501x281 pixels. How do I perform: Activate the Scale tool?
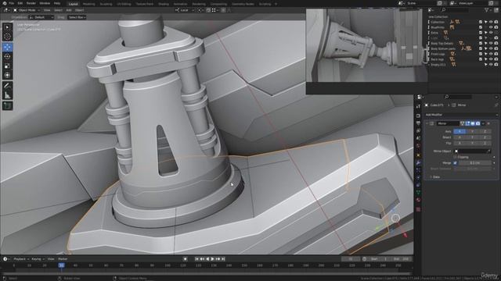click(x=7, y=66)
